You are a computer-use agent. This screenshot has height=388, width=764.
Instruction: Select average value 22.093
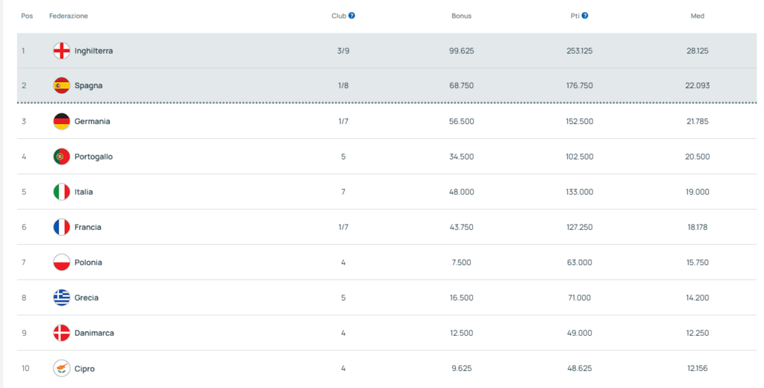698,86
